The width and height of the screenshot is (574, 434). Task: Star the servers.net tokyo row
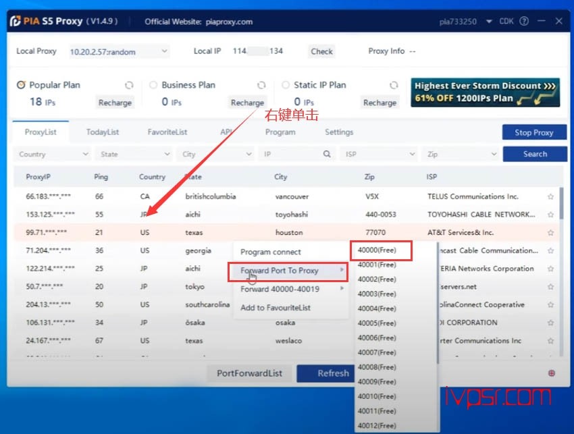(550, 287)
